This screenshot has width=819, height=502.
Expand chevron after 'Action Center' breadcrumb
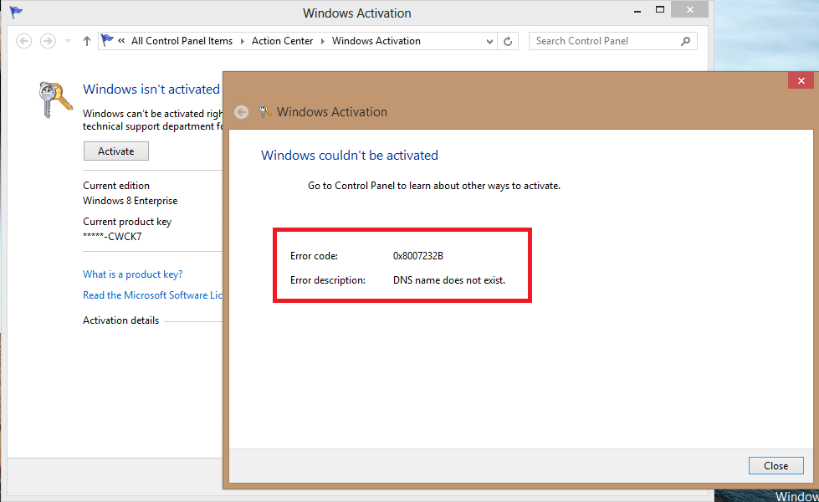pos(323,41)
